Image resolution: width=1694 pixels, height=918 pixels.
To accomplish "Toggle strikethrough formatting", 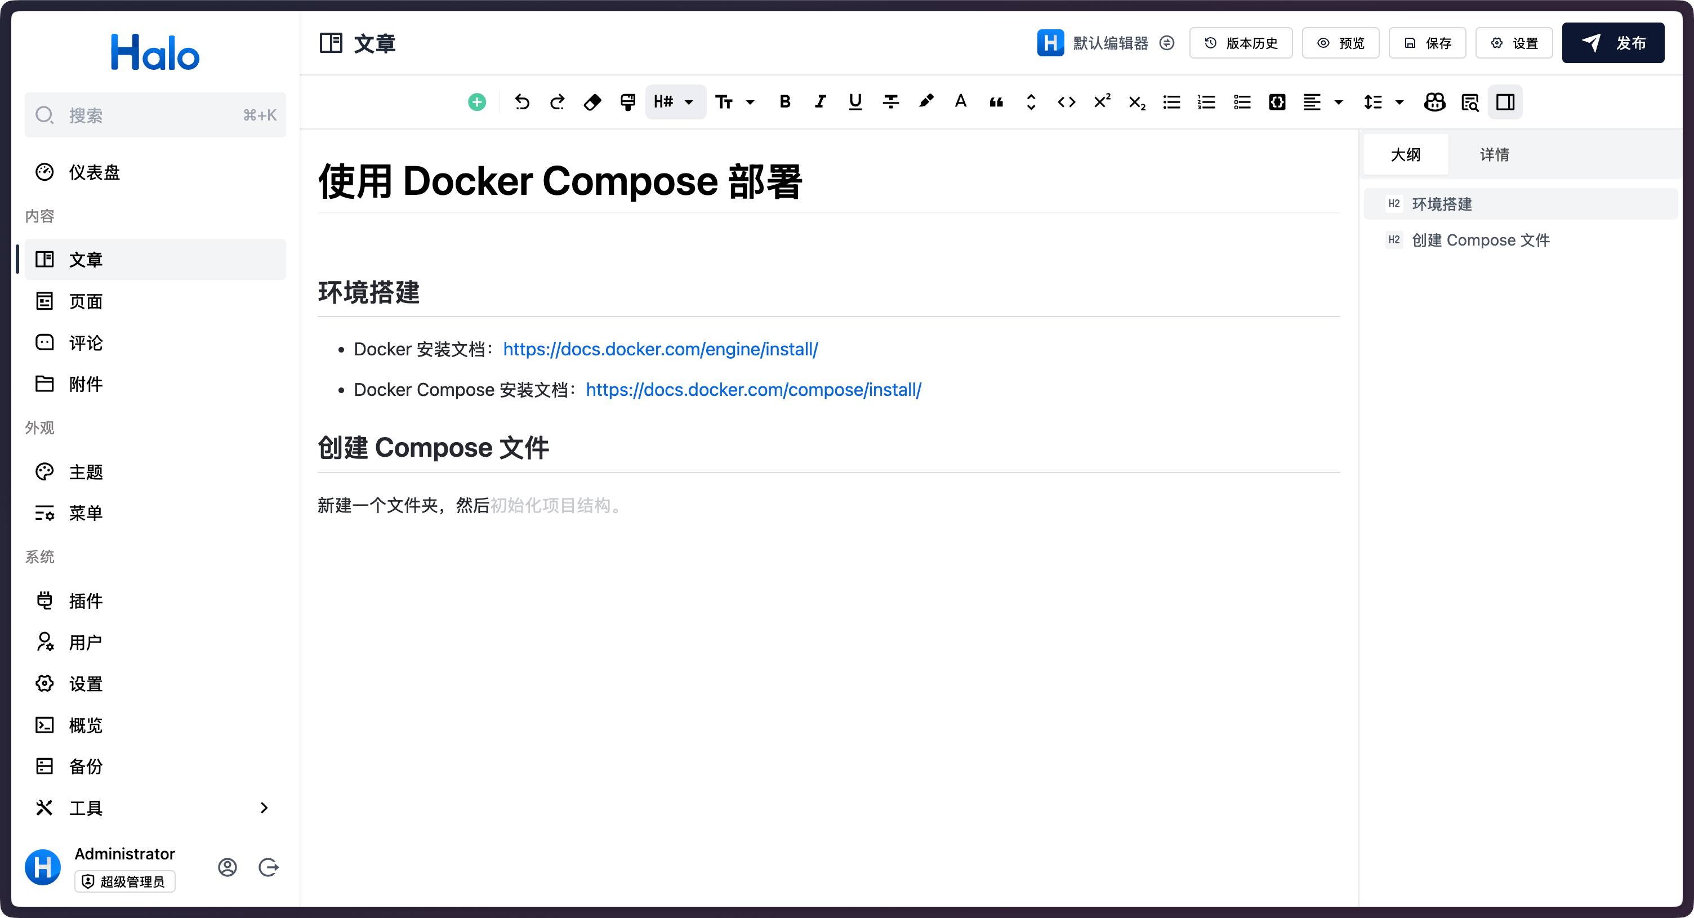I will click(890, 102).
